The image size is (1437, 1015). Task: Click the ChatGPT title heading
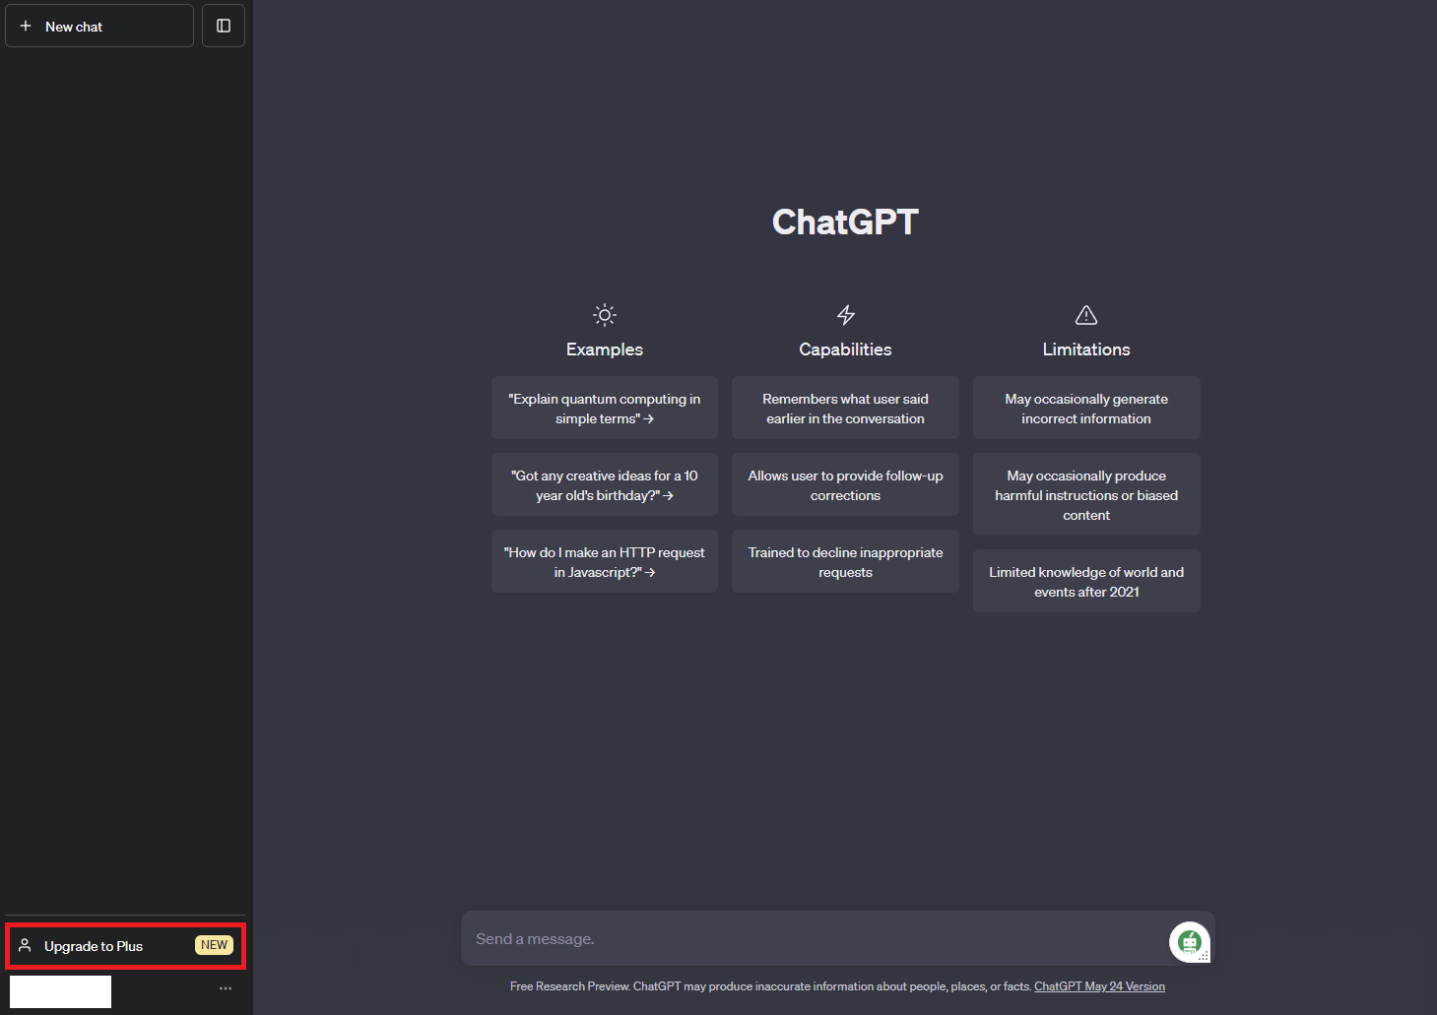[x=845, y=222]
